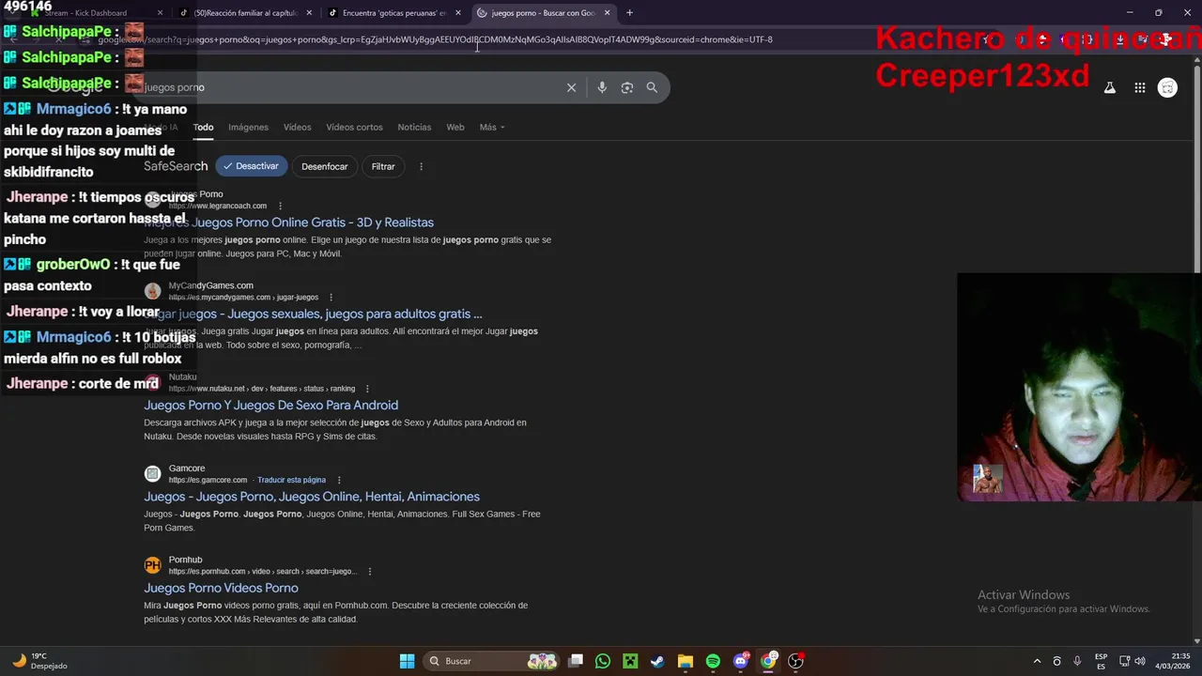Click the taskbar microphone tray icon
The width and height of the screenshot is (1202, 676).
coord(1077,661)
